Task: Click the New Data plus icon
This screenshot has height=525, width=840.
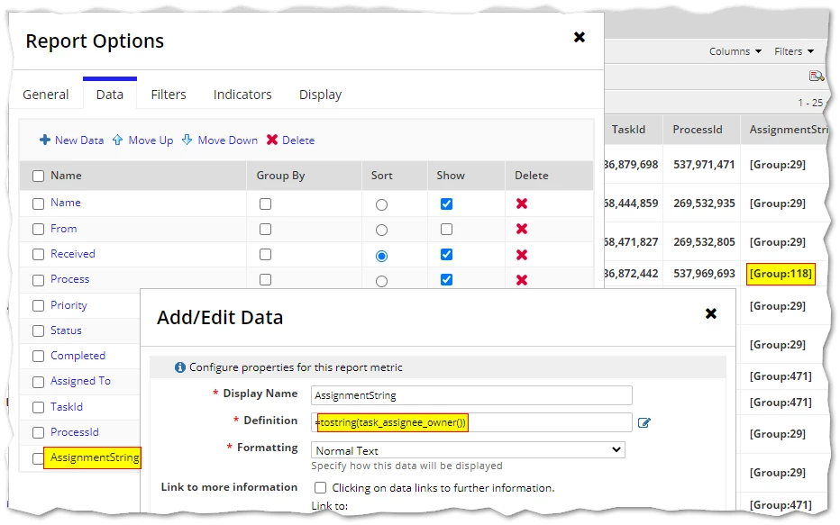Action: pyautogui.click(x=45, y=140)
